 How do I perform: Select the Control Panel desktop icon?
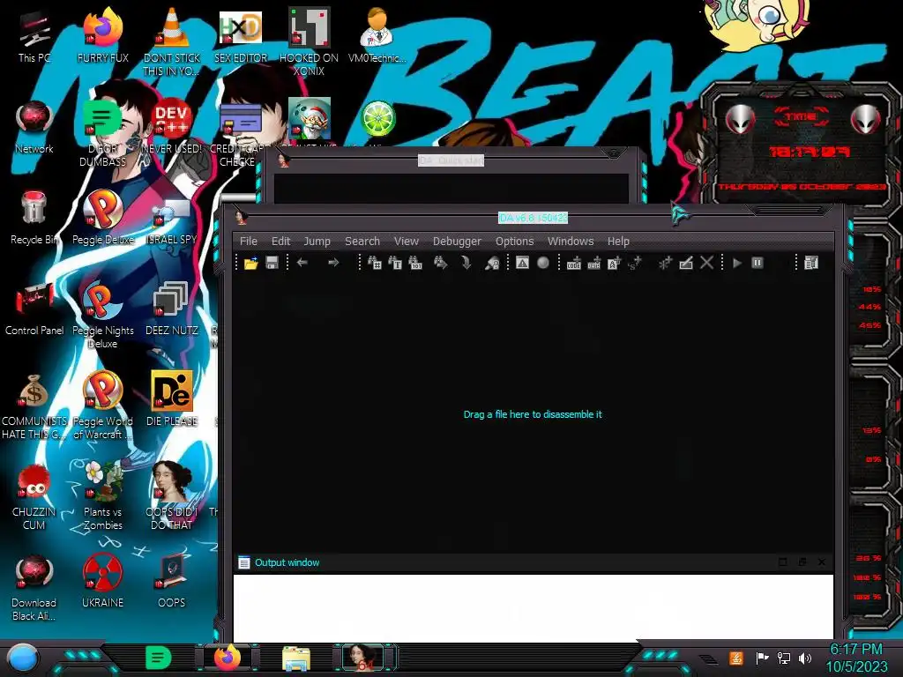(x=34, y=309)
